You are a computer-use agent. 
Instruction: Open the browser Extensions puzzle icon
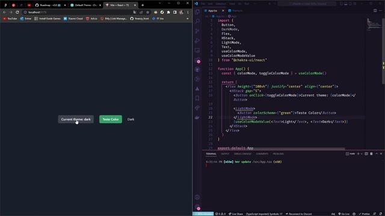pyautogui.click(x=168, y=12)
